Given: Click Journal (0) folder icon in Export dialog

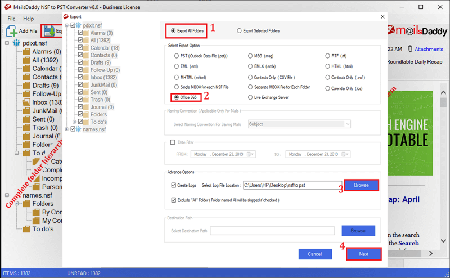Looking at the screenshot, I should pos(86,107).
